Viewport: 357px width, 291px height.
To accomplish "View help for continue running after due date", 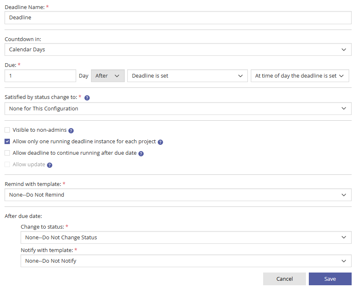I will tap(141, 154).
